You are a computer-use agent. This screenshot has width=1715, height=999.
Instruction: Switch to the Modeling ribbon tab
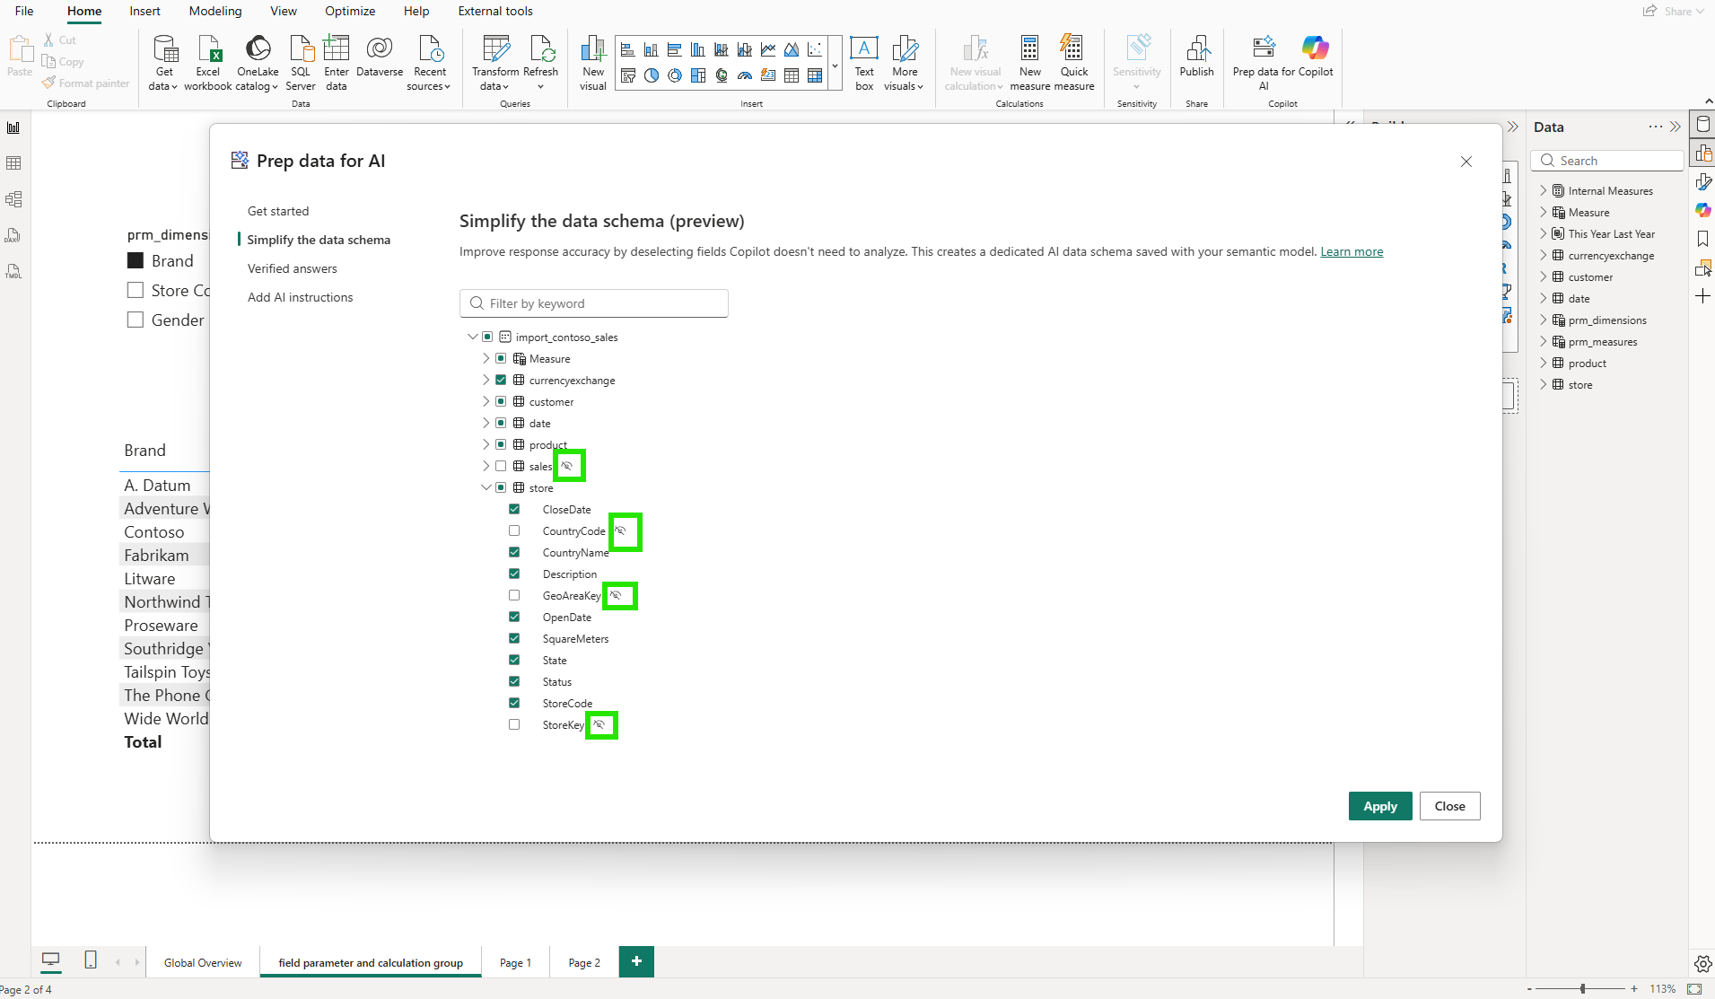pyautogui.click(x=215, y=11)
